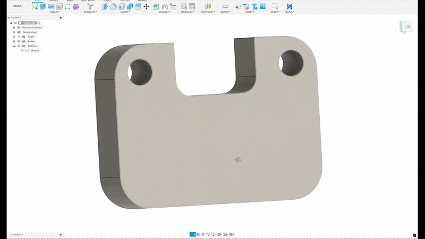The width and height of the screenshot is (425, 239).
Task: Click the Comments panel options dot
Action: click(x=61, y=235)
